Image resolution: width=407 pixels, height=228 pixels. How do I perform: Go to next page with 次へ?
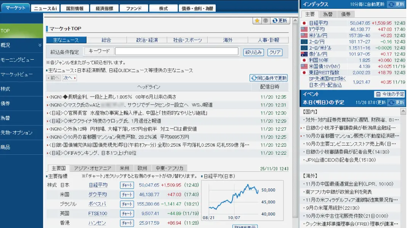click(x=69, y=78)
